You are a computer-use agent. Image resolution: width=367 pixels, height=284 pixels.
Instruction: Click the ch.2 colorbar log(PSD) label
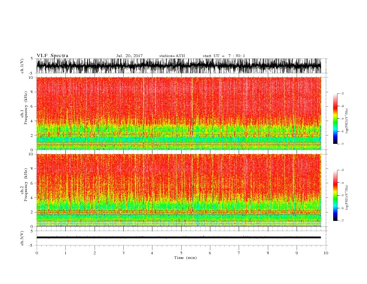click(347, 198)
